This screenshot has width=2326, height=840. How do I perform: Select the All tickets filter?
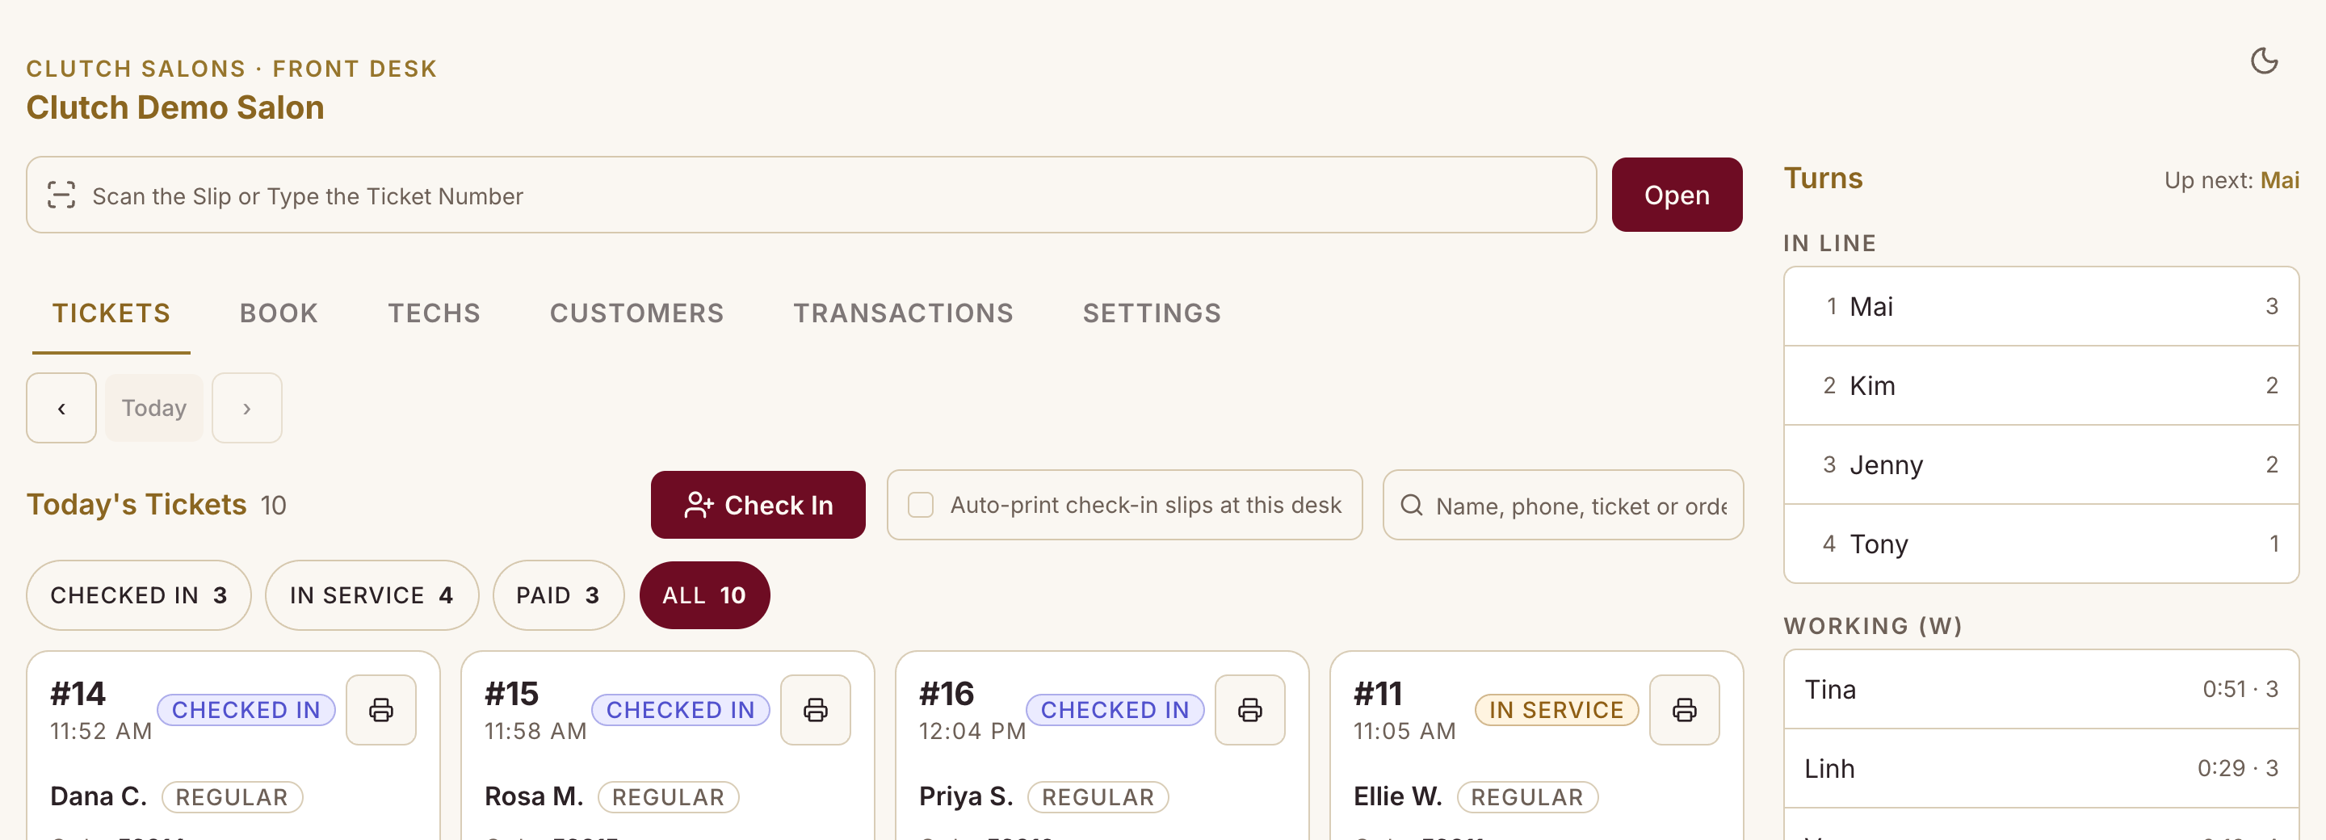click(703, 595)
